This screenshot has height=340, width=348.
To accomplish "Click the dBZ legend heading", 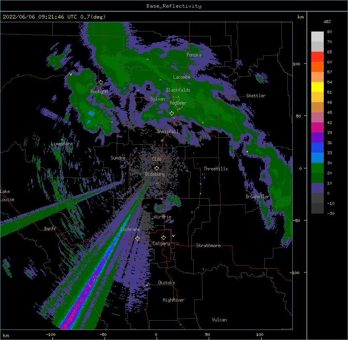I will pyautogui.click(x=327, y=21).
